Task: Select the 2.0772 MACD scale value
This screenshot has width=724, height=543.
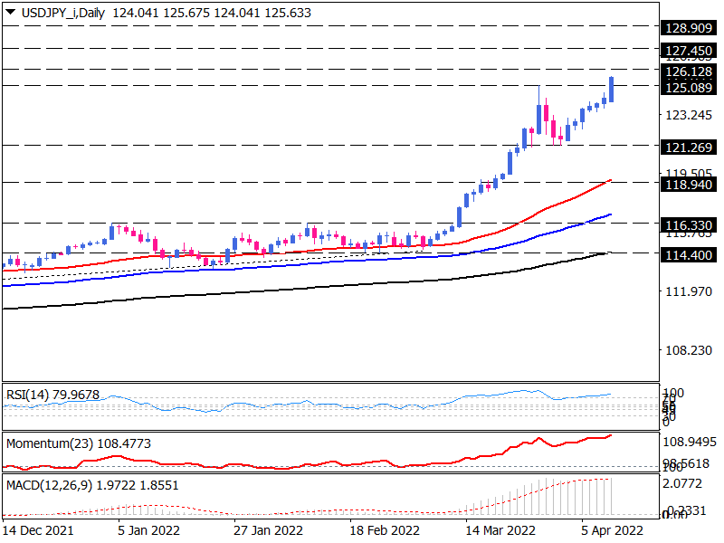Action: (x=682, y=483)
